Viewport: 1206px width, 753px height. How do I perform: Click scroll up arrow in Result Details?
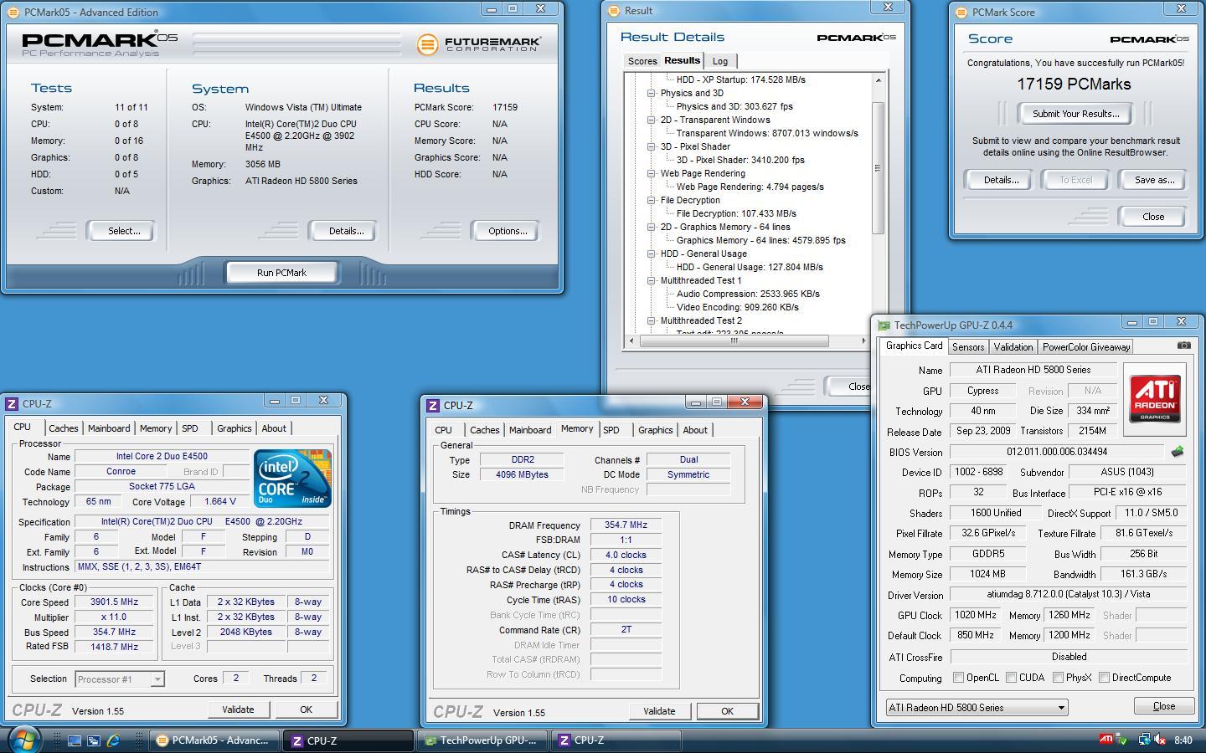(x=878, y=80)
